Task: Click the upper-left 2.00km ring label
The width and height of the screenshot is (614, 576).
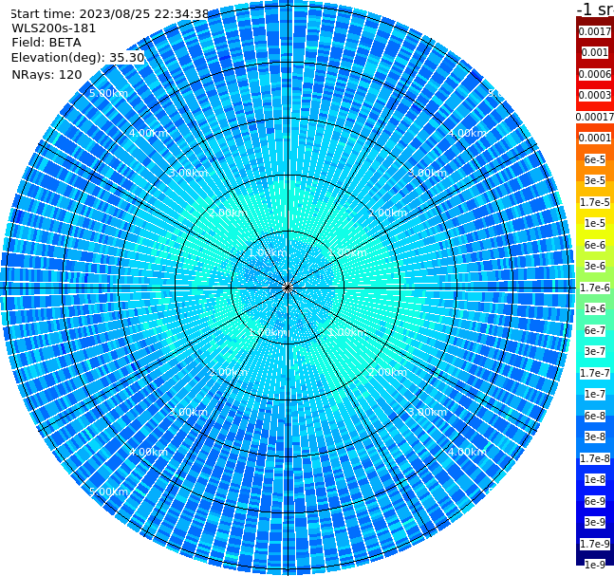Action: coord(229,213)
